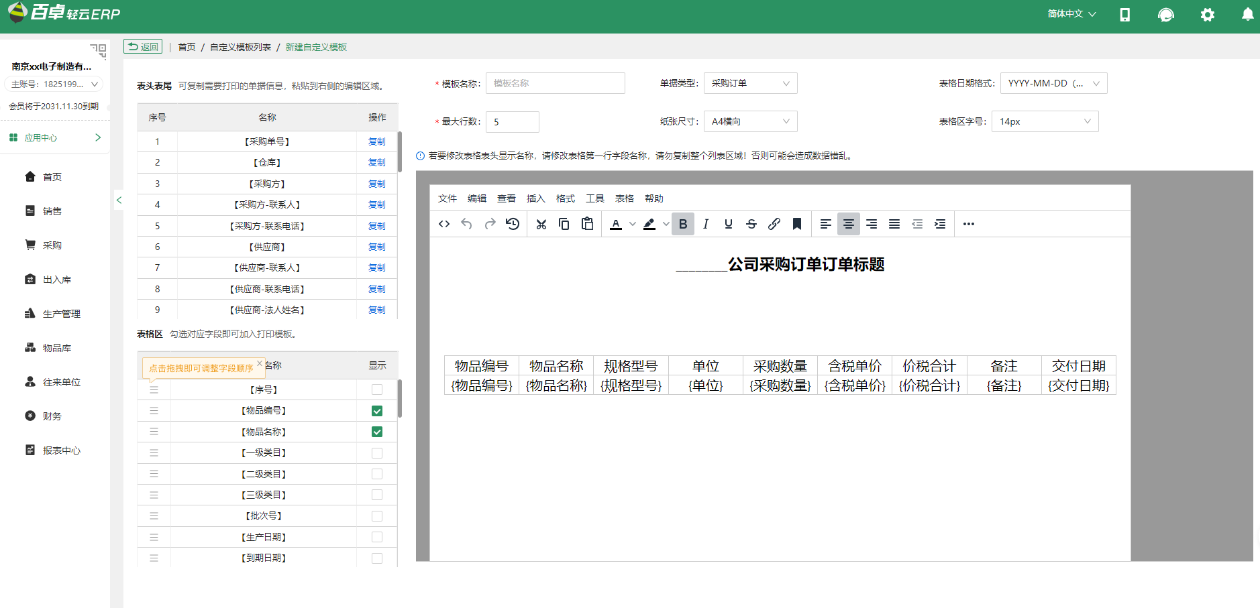
Task: Click the 返回 back button
Action: click(x=143, y=46)
